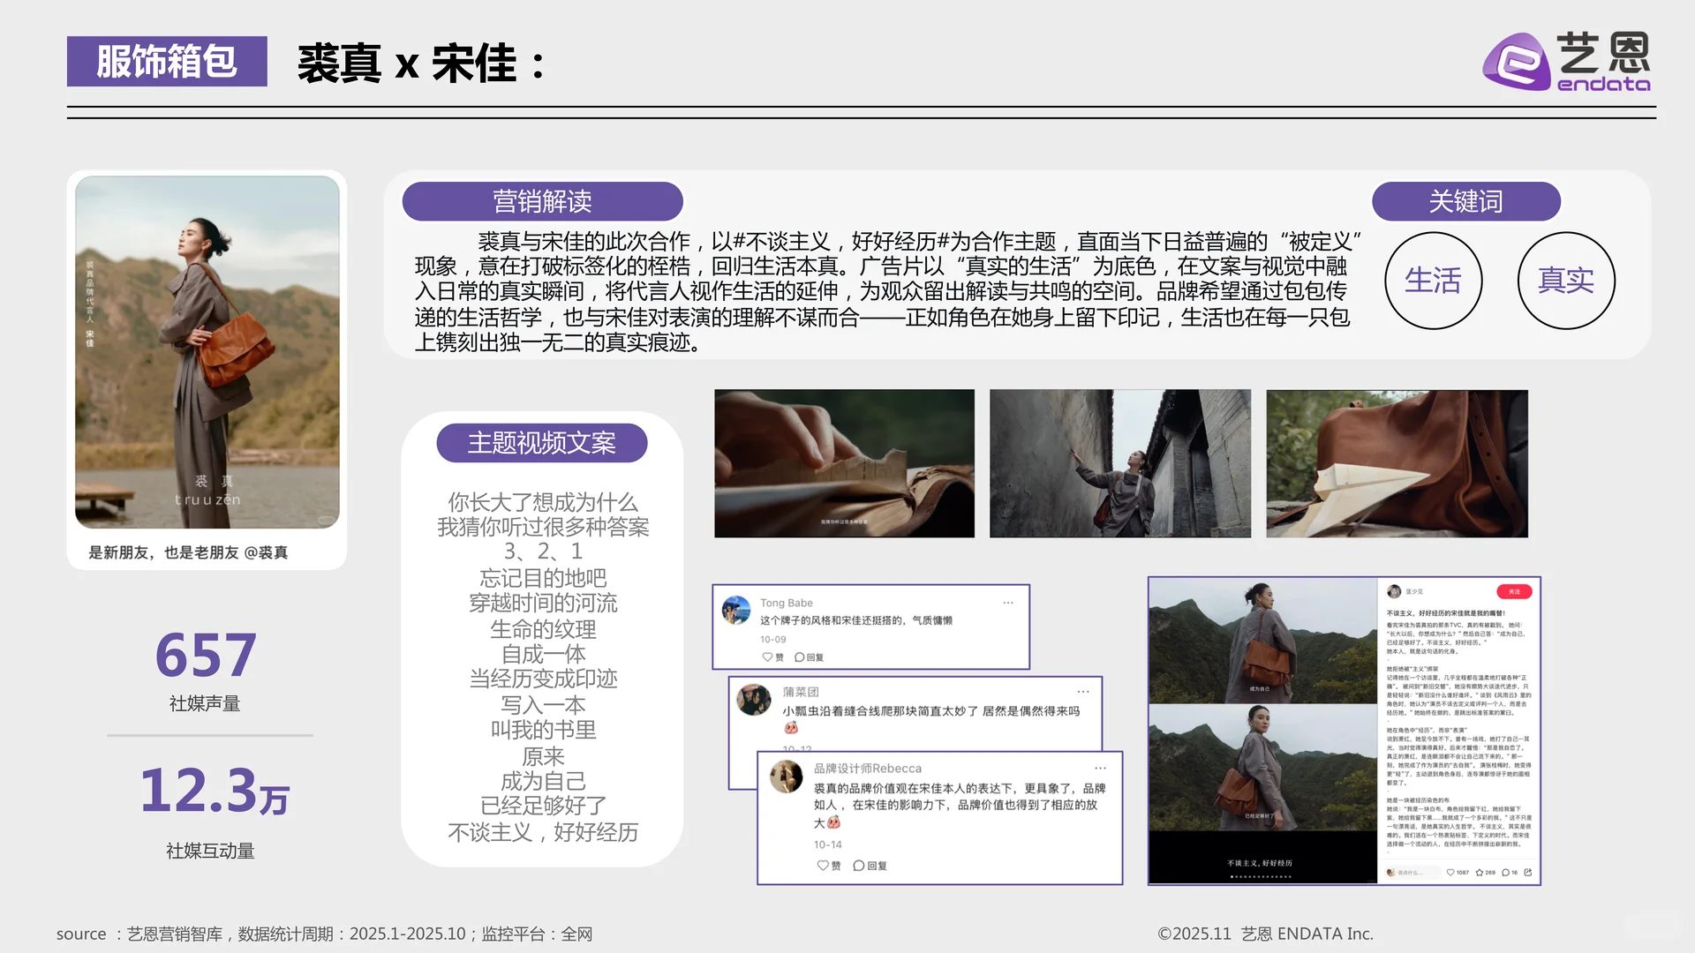Click the copy line 忘记目的地吧
The width and height of the screenshot is (1695, 953).
[542, 578]
